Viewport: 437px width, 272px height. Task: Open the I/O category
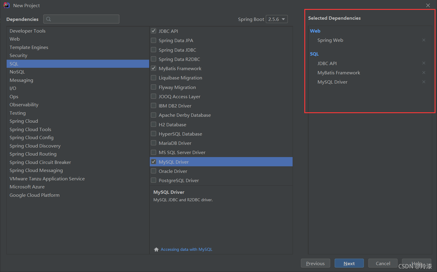click(78, 88)
